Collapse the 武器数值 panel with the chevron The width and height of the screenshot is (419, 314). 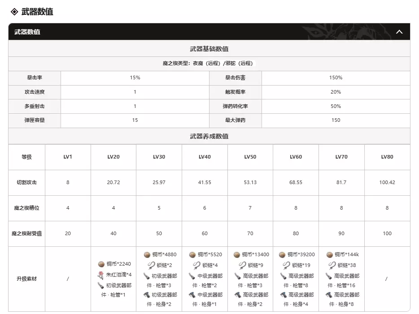coord(399,32)
